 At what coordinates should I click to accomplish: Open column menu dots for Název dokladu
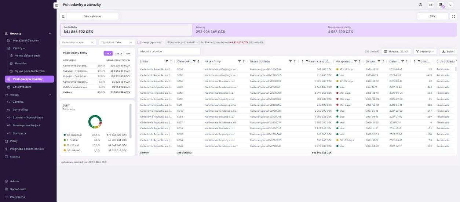(x=295, y=61)
